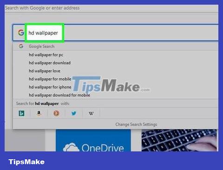Click the DuckDuckGo search engine icon
Image resolution: width=223 pixels, height=170 pixels.
click(56, 113)
